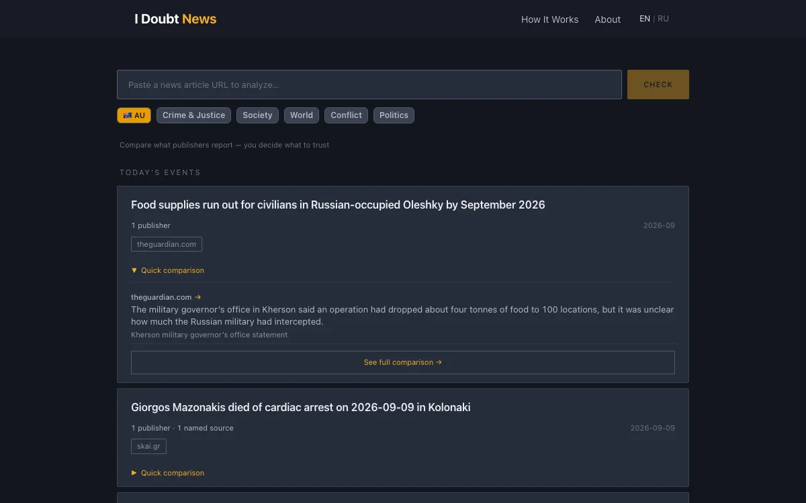Filter by Society category
The image size is (806, 503).
pos(257,115)
